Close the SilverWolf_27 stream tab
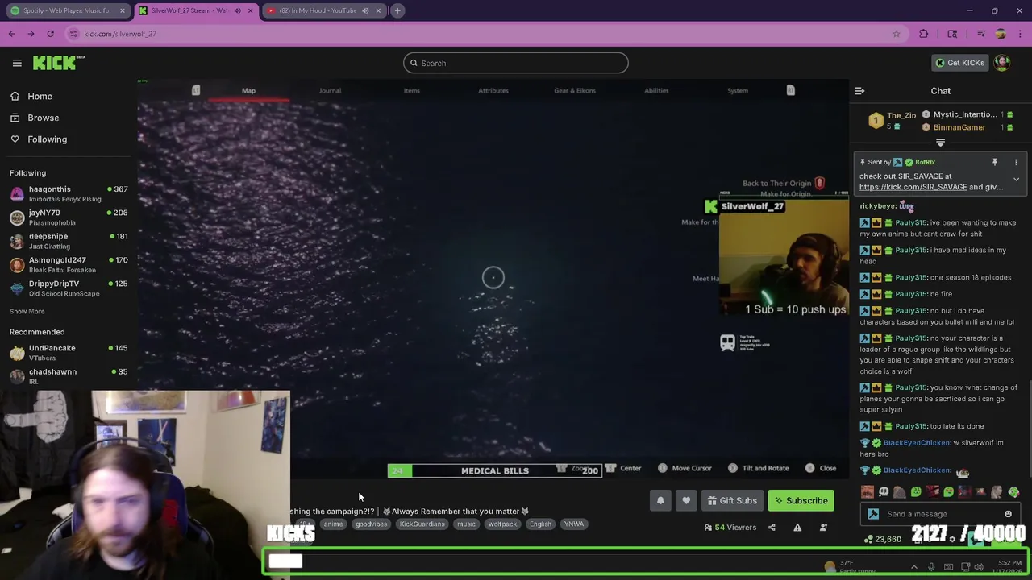 point(250,10)
